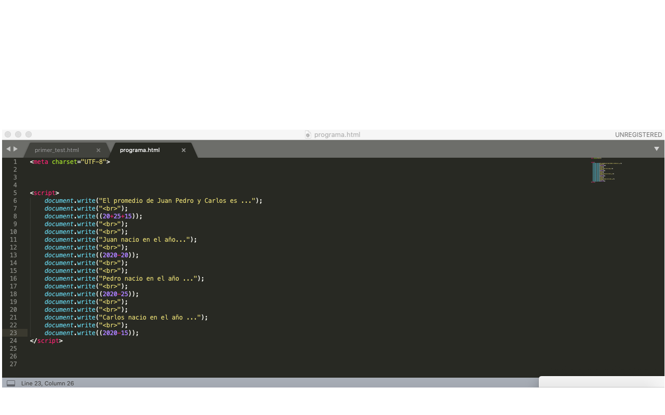
Task: Toggle the side bar panel switcher icon
Action: click(x=11, y=383)
